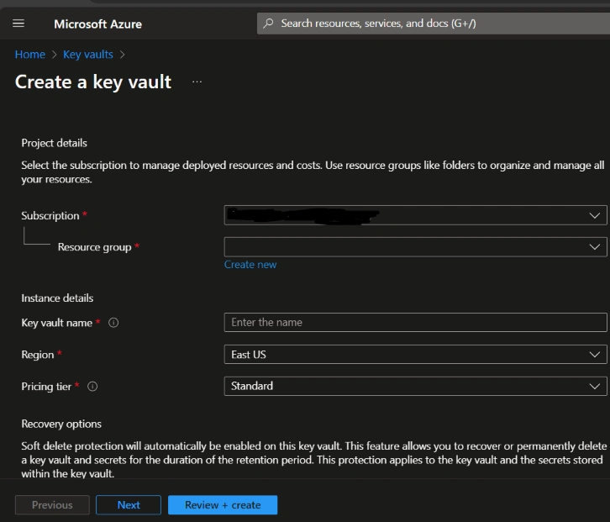This screenshot has height=522, width=610.
Task: Open the Pricing tier Standard dropdown
Action: coord(415,386)
